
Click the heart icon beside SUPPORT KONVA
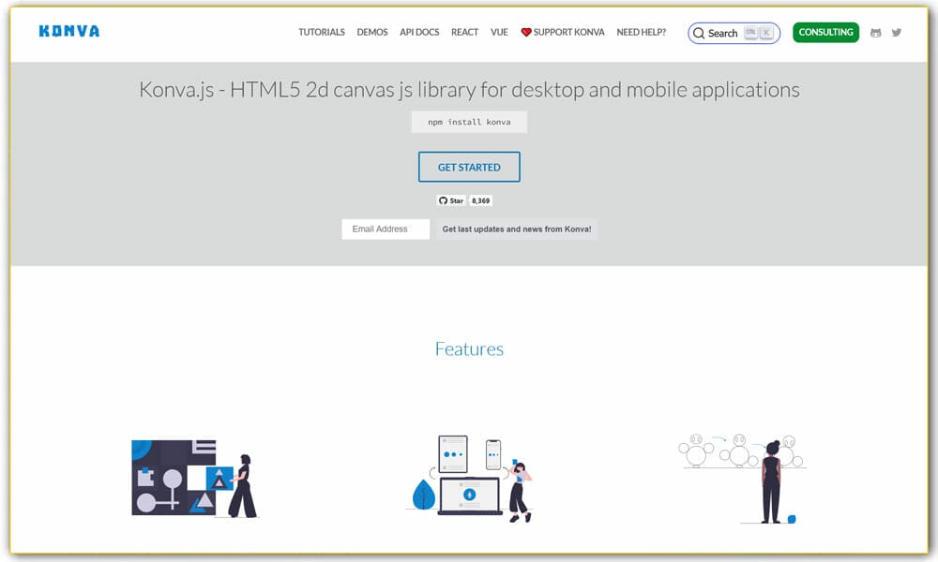(524, 32)
